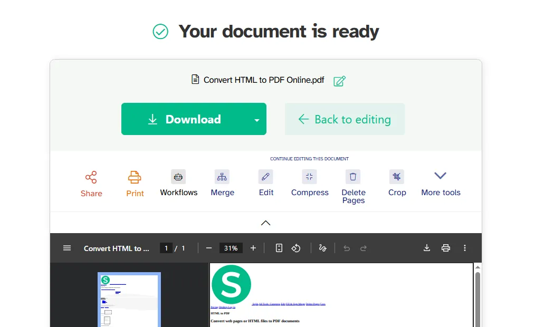Click the page number field in the viewer
Screen dimensions: 535x327
click(166, 248)
